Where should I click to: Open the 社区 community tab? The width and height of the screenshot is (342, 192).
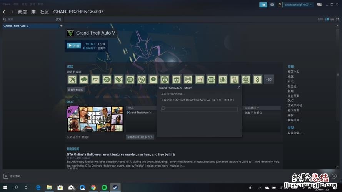tap(45, 12)
